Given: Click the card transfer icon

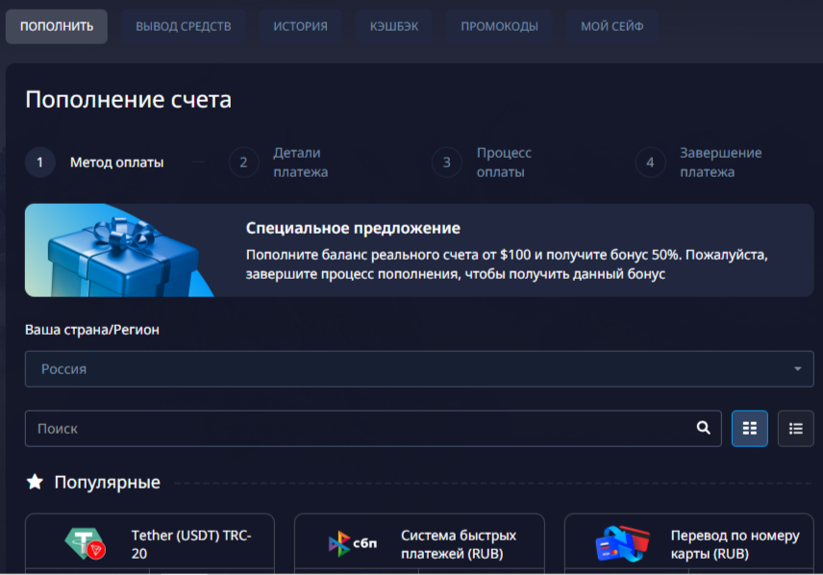Looking at the screenshot, I should 622,544.
